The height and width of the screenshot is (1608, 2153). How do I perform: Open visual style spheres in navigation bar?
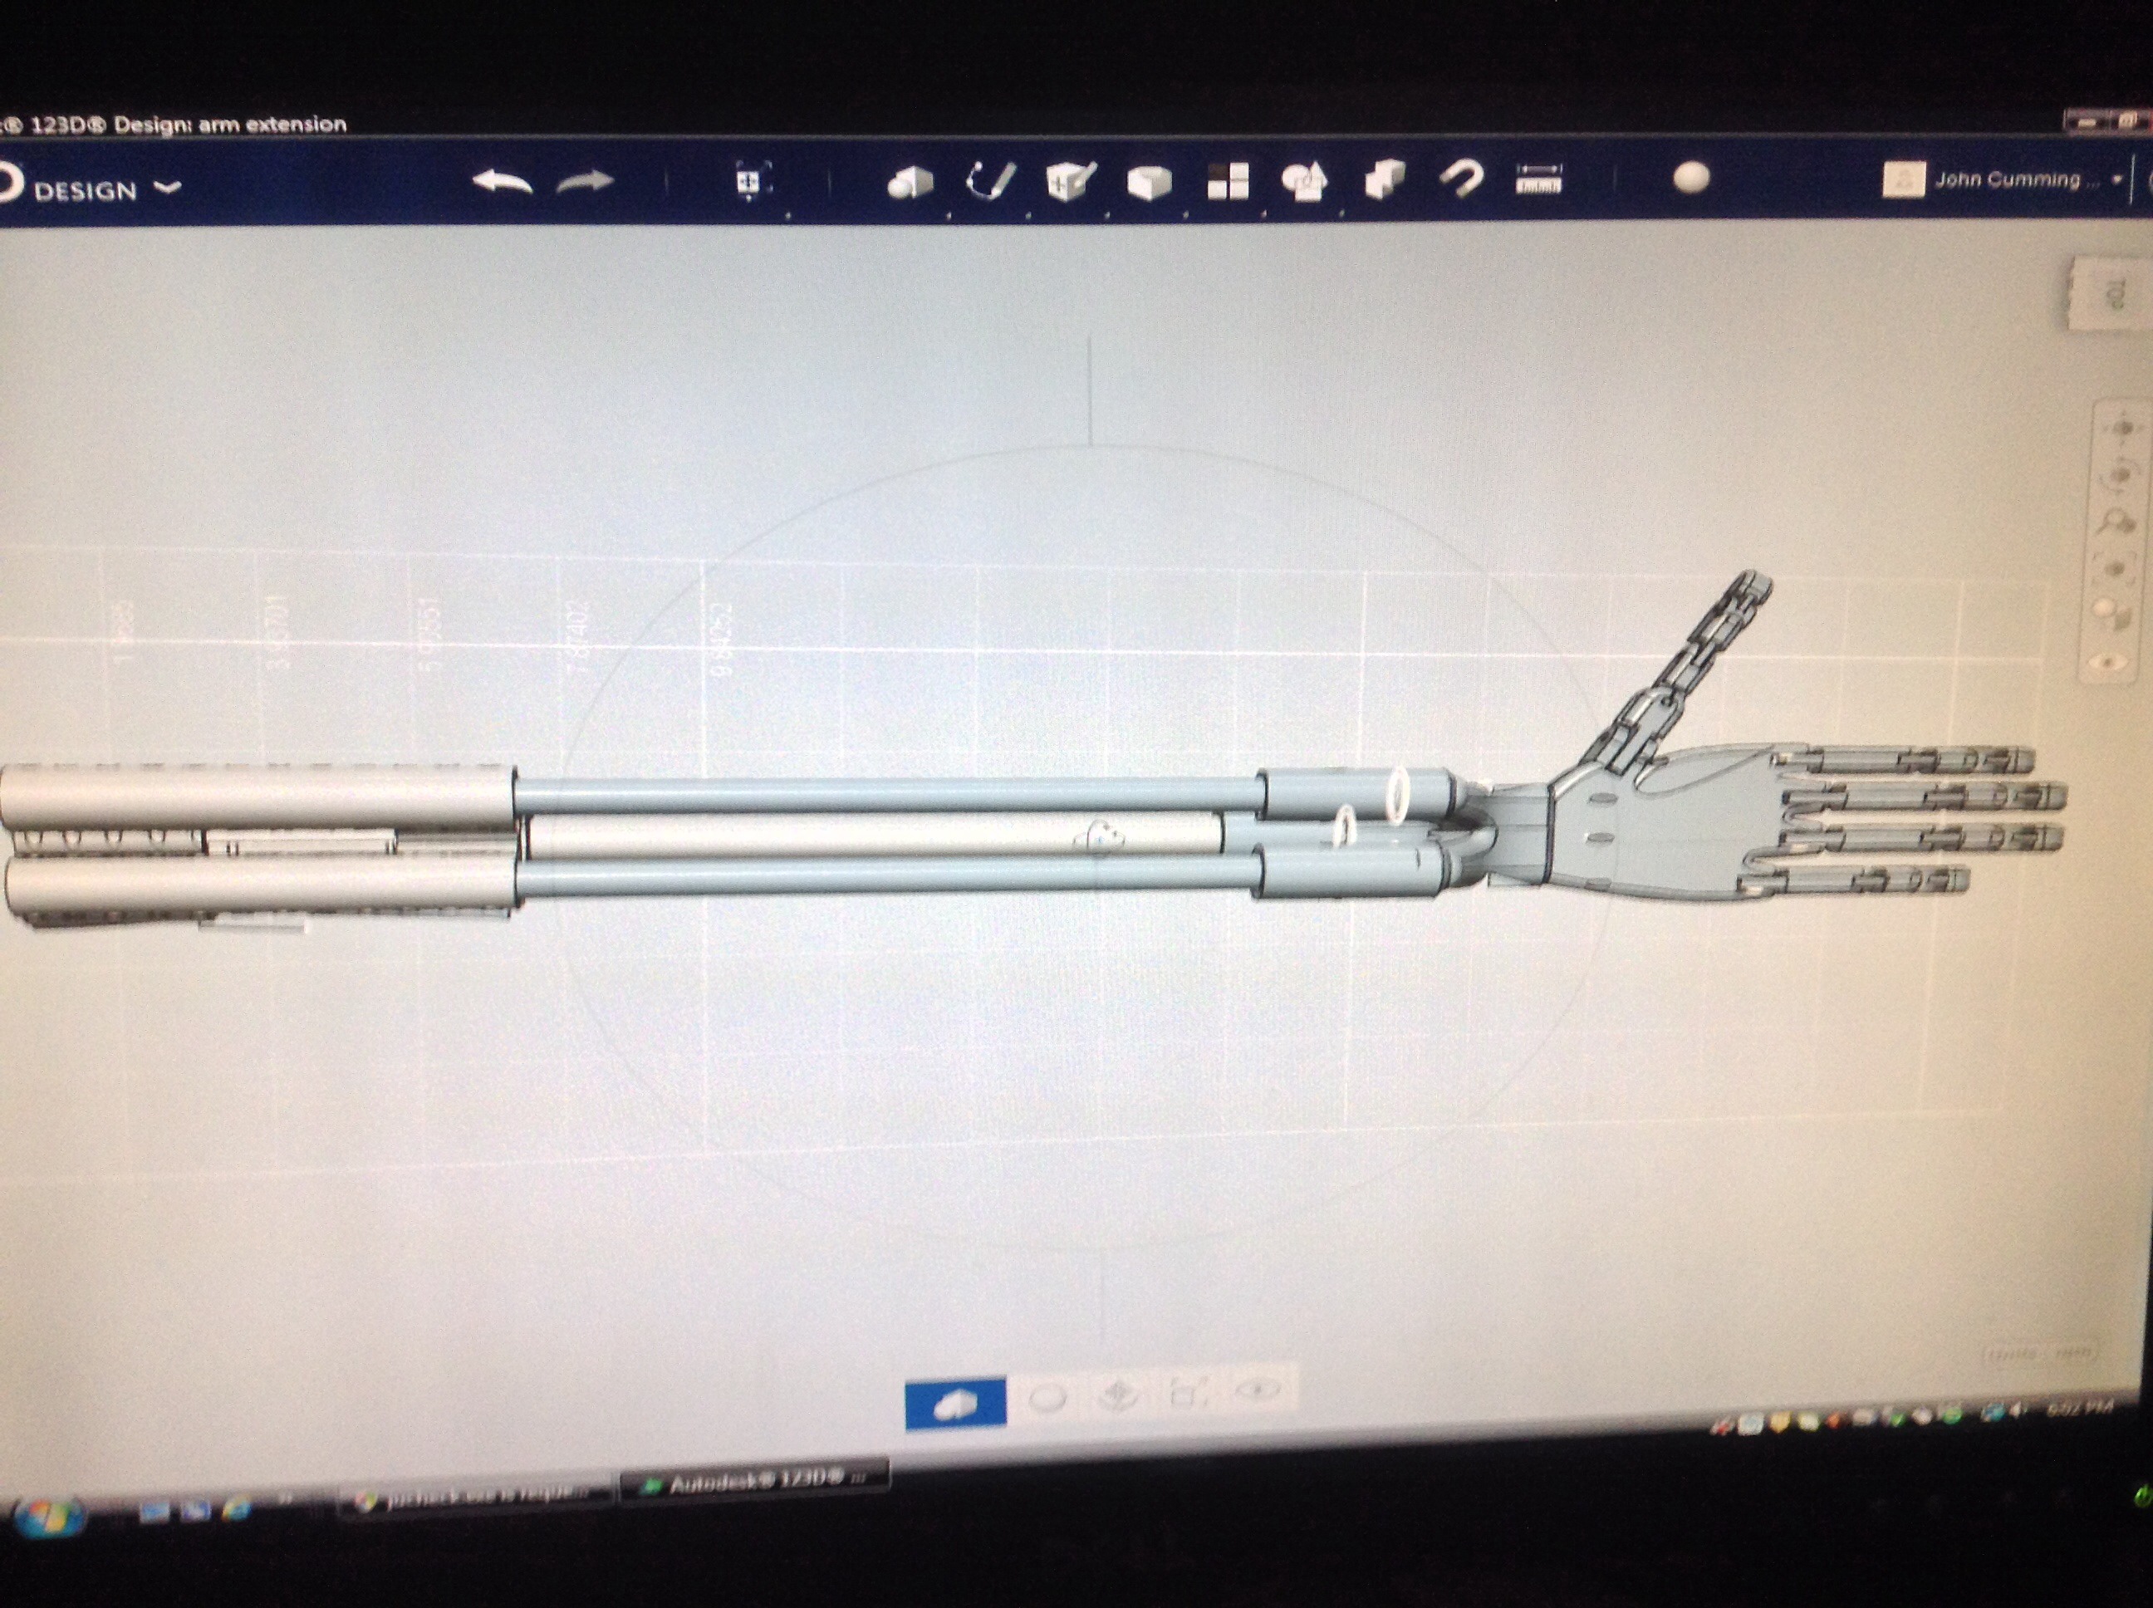[2111, 614]
